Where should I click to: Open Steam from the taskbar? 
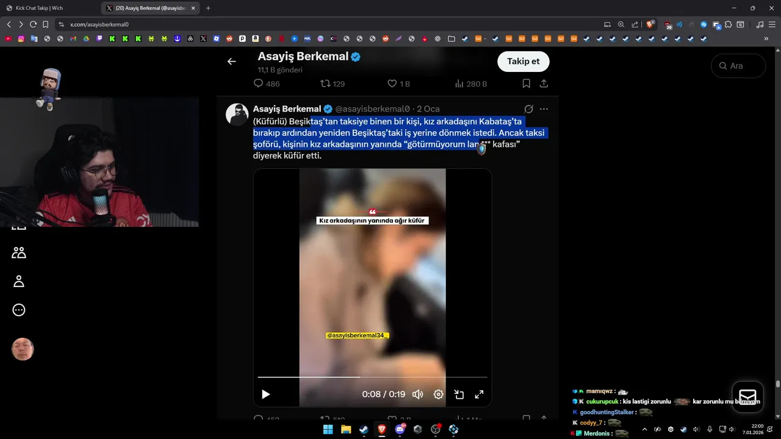[x=364, y=429]
